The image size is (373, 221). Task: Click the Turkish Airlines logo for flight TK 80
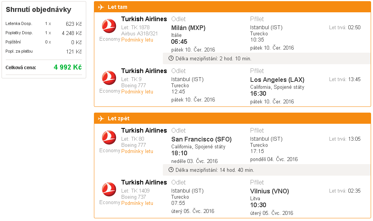point(109,138)
